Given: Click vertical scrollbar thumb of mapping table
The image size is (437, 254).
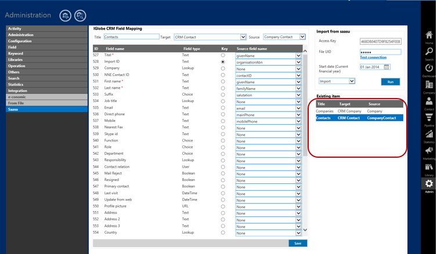Looking at the screenshot, I should tap(305, 105).
